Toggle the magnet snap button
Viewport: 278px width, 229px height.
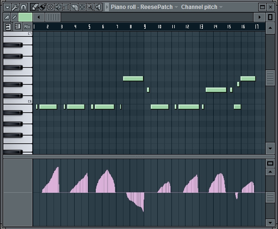[23, 7]
